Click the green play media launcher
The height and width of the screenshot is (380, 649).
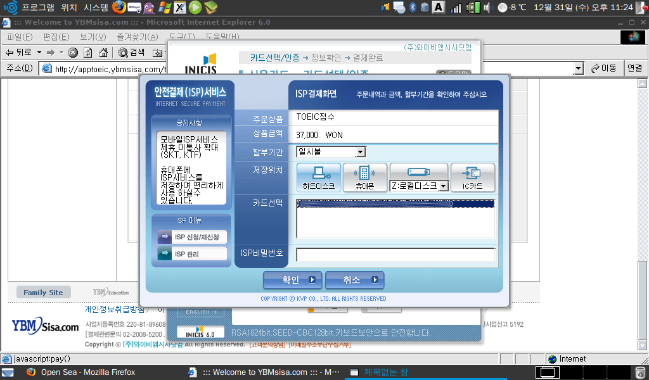(x=195, y=7)
